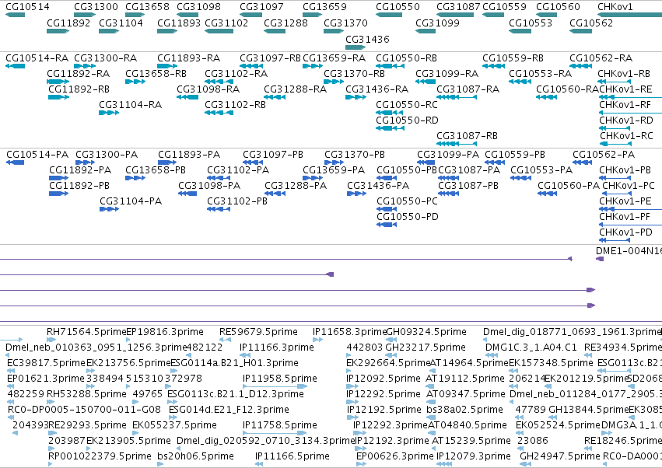The image size is (662, 468).
Task: Click transcript CG31097-RB label
Action: [270, 58]
